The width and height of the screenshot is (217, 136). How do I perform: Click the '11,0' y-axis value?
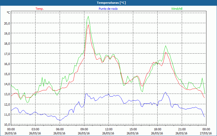7,114
